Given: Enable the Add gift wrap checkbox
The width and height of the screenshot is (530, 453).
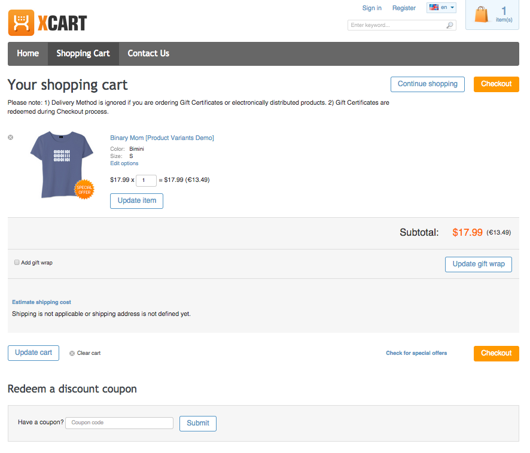Looking at the screenshot, I should coord(17,262).
